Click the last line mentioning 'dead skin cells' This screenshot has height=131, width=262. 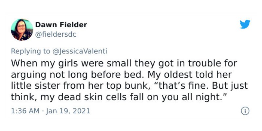tap(119, 97)
